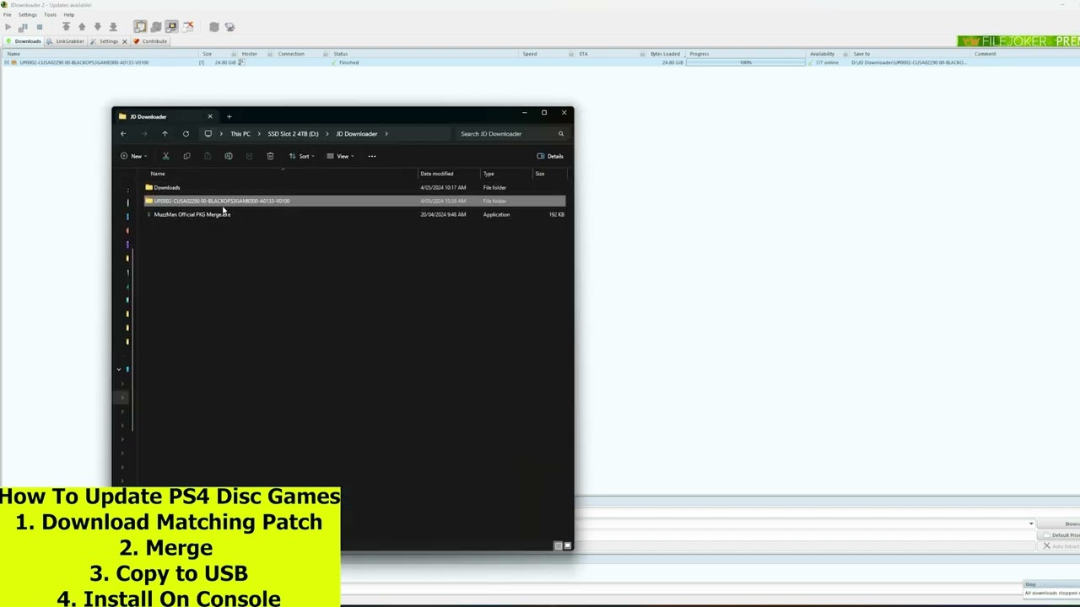
Task: Open JDownloader Tools menu
Action: pyautogui.click(x=50, y=14)
